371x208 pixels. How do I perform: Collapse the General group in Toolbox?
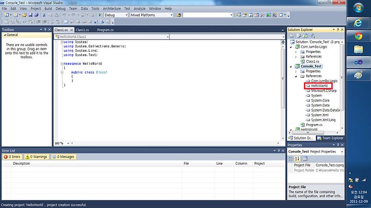(5, 35)
